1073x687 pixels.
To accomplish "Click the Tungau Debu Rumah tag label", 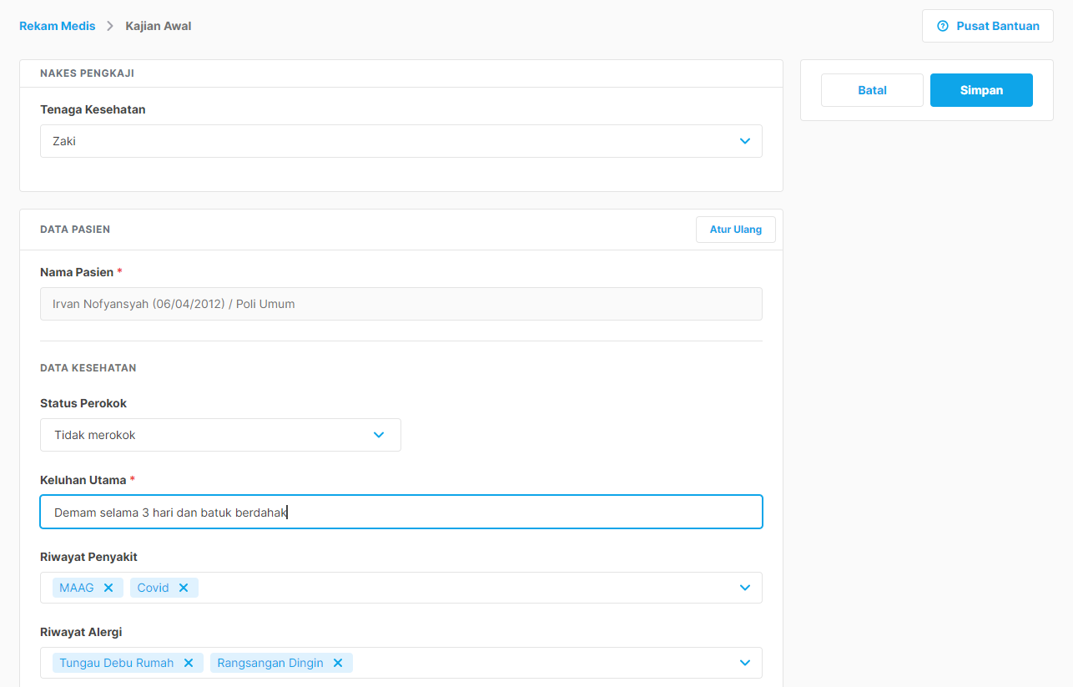I will click(117, 663).
